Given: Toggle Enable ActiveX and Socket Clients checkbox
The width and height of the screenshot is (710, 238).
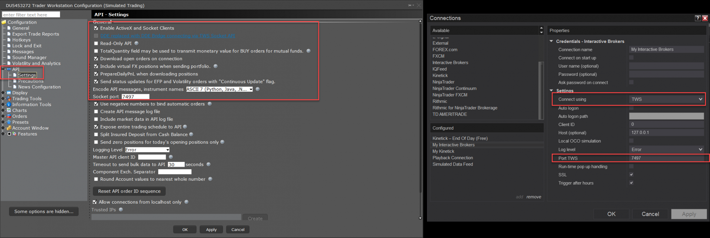Looking at the screenshot, I should [x=96, y=28].
